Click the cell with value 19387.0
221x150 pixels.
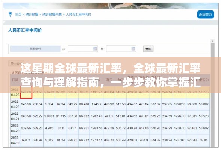click(180, 128)
